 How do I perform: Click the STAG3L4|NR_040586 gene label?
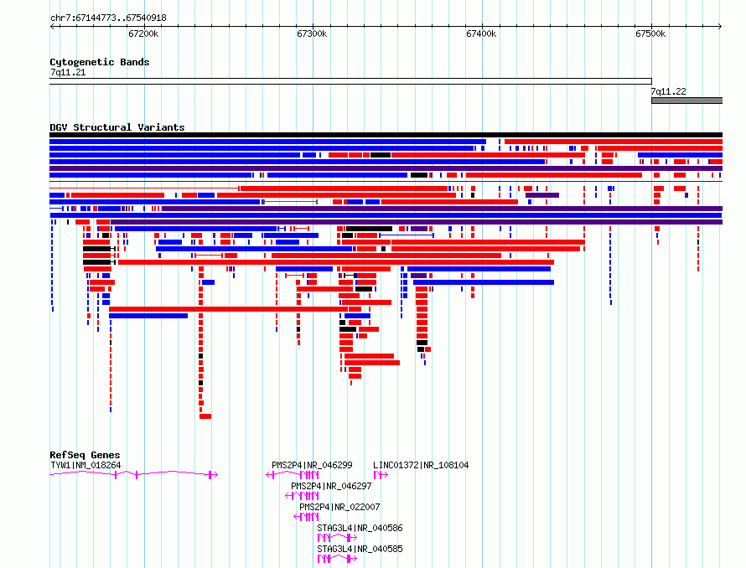pos(360,528)
